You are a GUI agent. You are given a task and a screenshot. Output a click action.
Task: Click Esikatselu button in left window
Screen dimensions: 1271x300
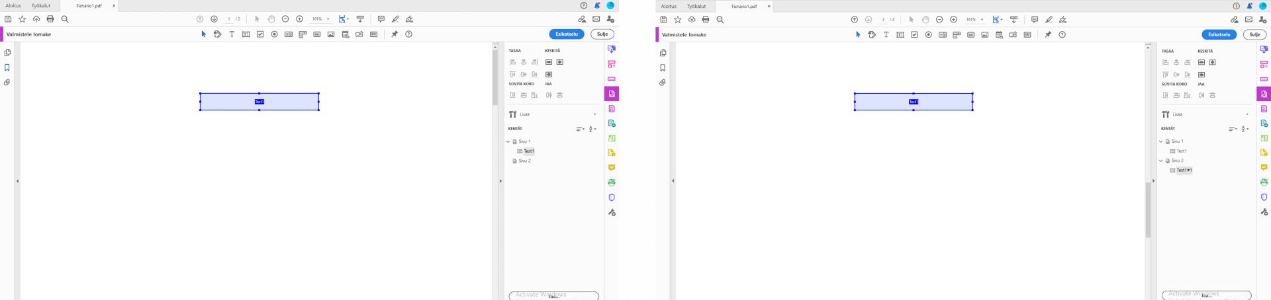[x=567, y=34]
